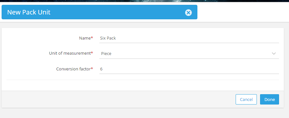Click the grey footer left of Cancel
This screenshot has width=289, height=118.
tap(118, 99)
